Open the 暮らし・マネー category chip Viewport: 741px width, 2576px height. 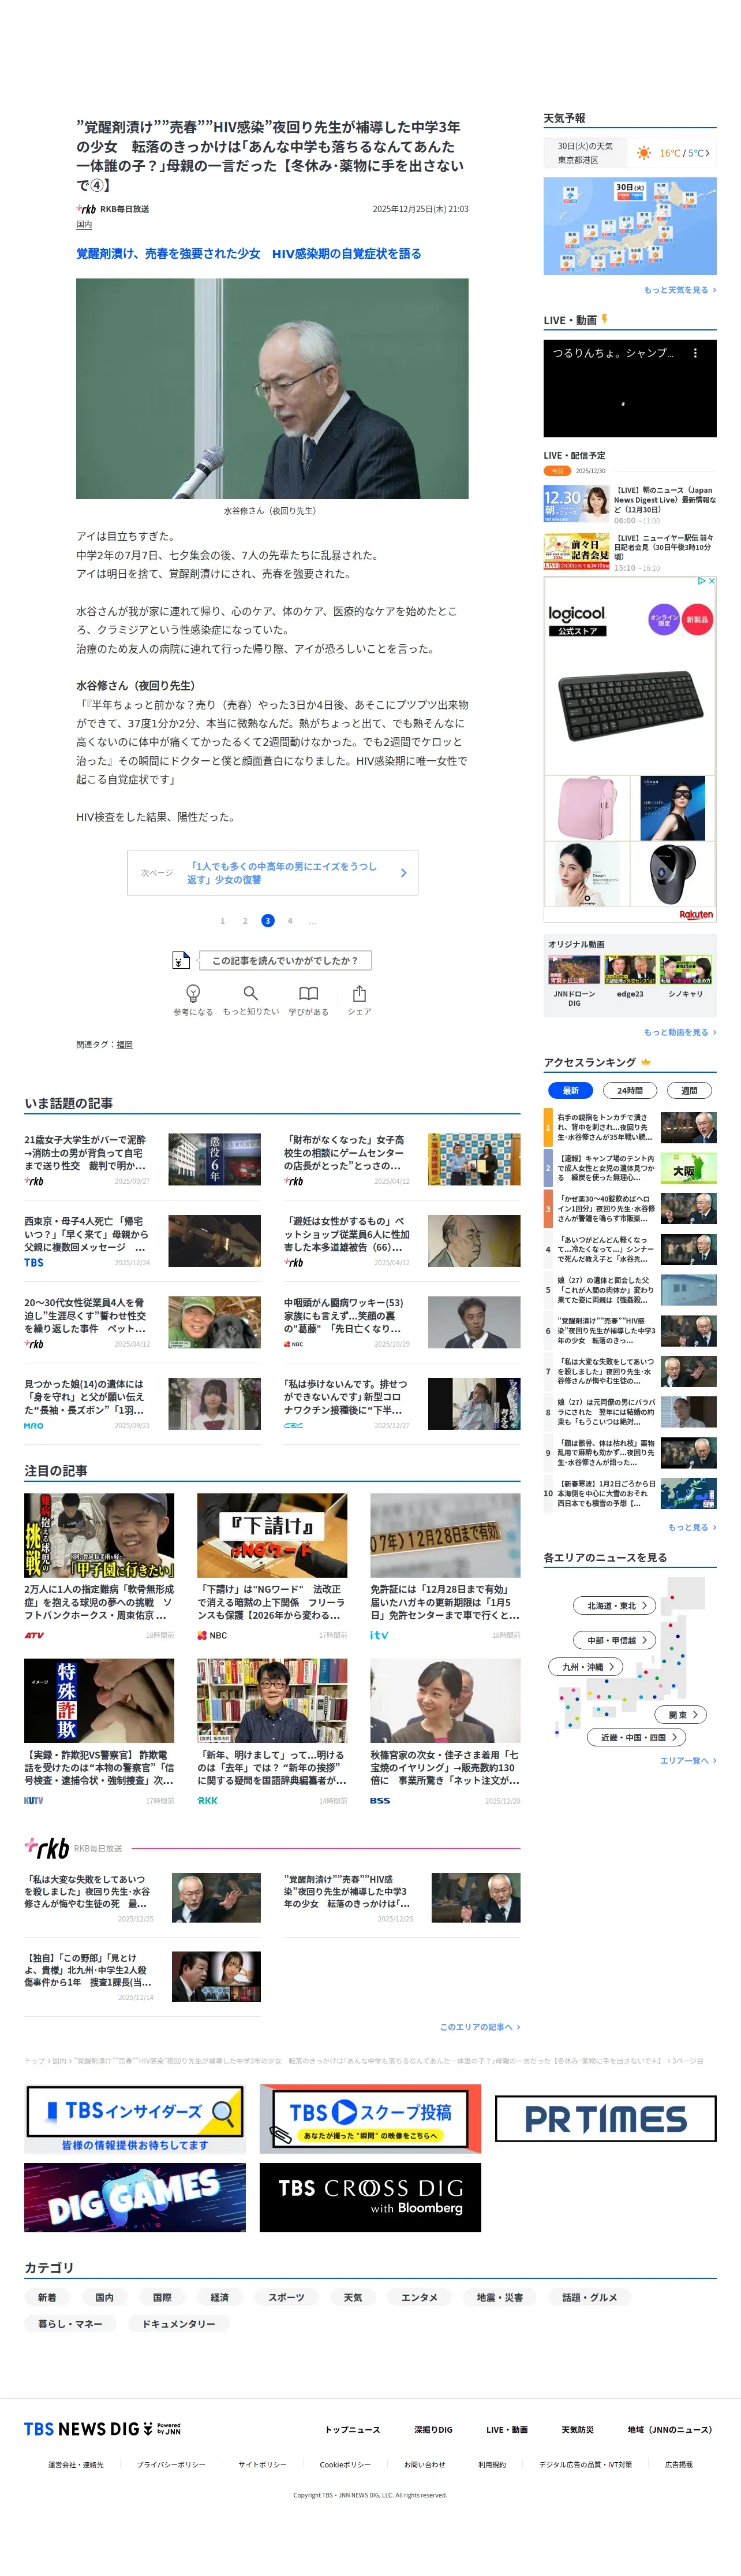pos(70,2323)
